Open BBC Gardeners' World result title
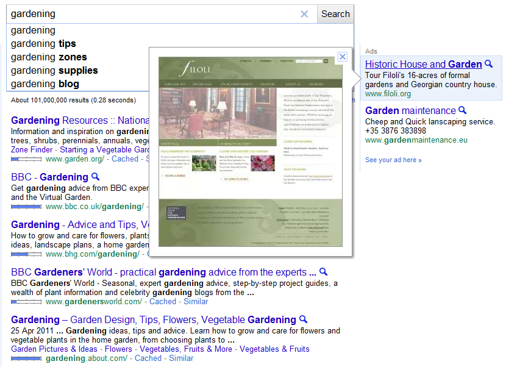The height and width of the screenshot is (367, 506). pyautogui.click(x=163, y=273)
